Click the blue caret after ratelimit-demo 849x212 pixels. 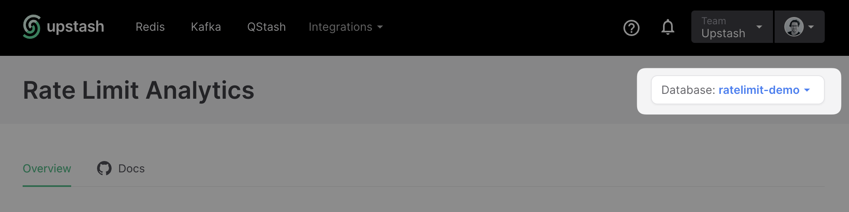(x=807, y=90)
